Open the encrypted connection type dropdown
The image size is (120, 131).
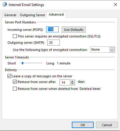[103, 49]
